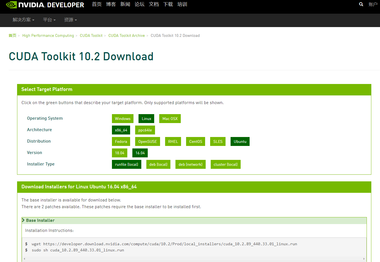The width and height of the screenshot is (380, 262).
Task: Select SLES distribution
Action: pyautogui.click(x=218, y=141)
